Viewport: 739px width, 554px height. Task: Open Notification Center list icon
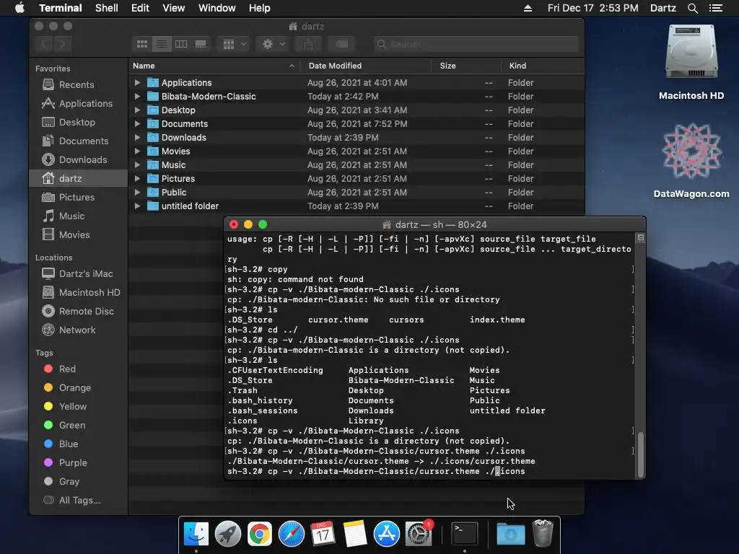tap(716, 8)
